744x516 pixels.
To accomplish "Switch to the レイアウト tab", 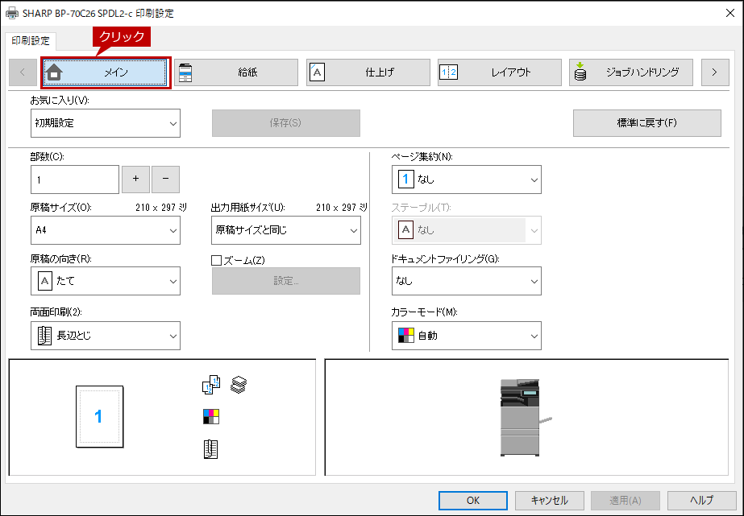I will tap(500, 72).
